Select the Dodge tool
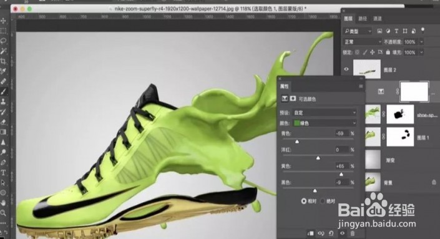The image size is (440, 239). (3, 152)
